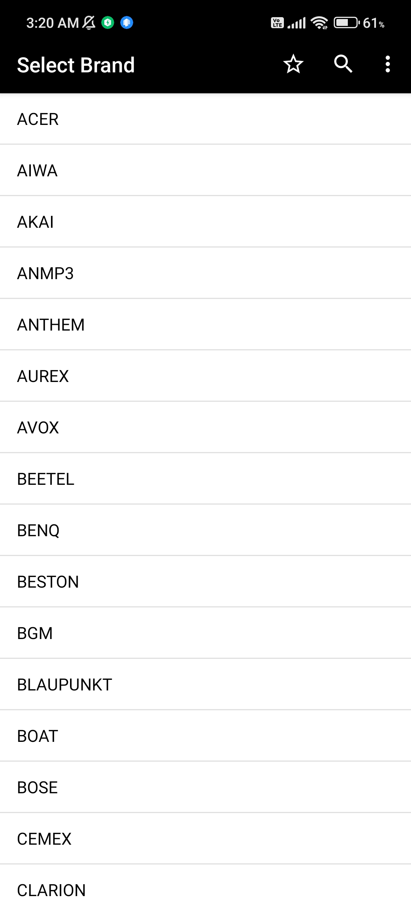
Task: Tap the battery indicator in status bar
Action: tap(347, 23)
